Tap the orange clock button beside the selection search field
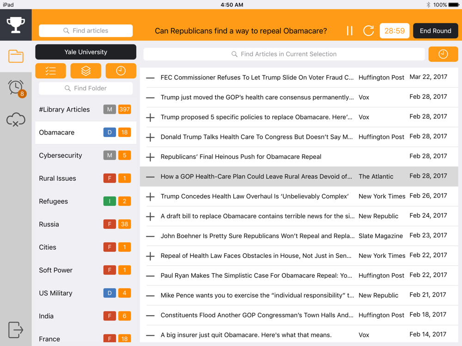This screenshot has height=346, width=462. pos(443,54)
